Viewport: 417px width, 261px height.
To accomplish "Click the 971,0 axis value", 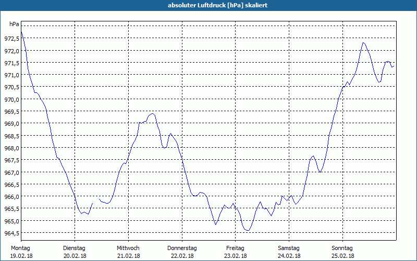I will [12, 75].
